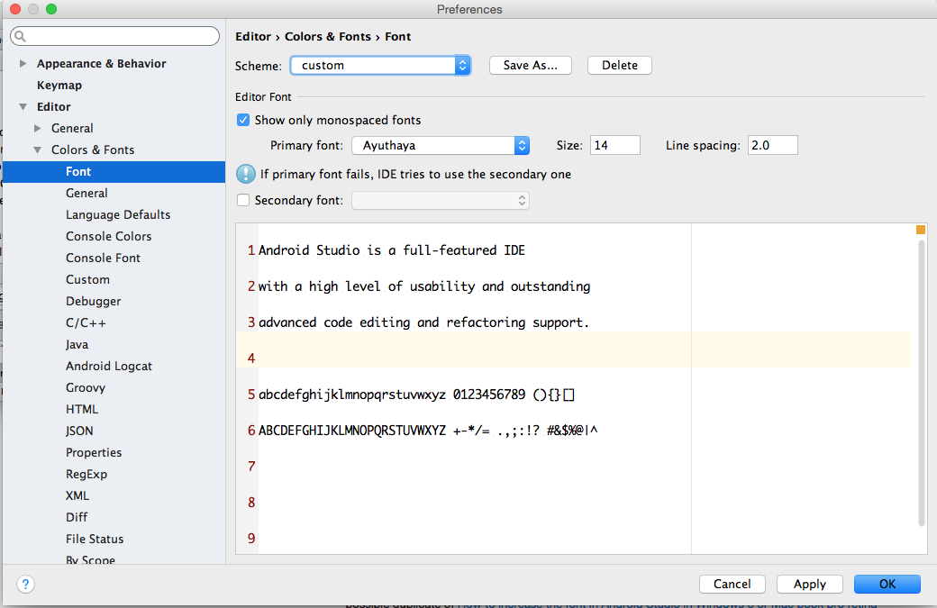Click 'Colors & Fonts' in the breadcrumb
The width and height of the screenshot is (937, 608).
(327, 36)
